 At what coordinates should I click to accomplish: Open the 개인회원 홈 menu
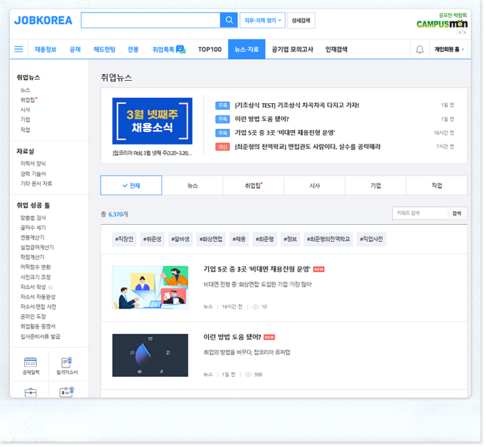click(449, 49)
